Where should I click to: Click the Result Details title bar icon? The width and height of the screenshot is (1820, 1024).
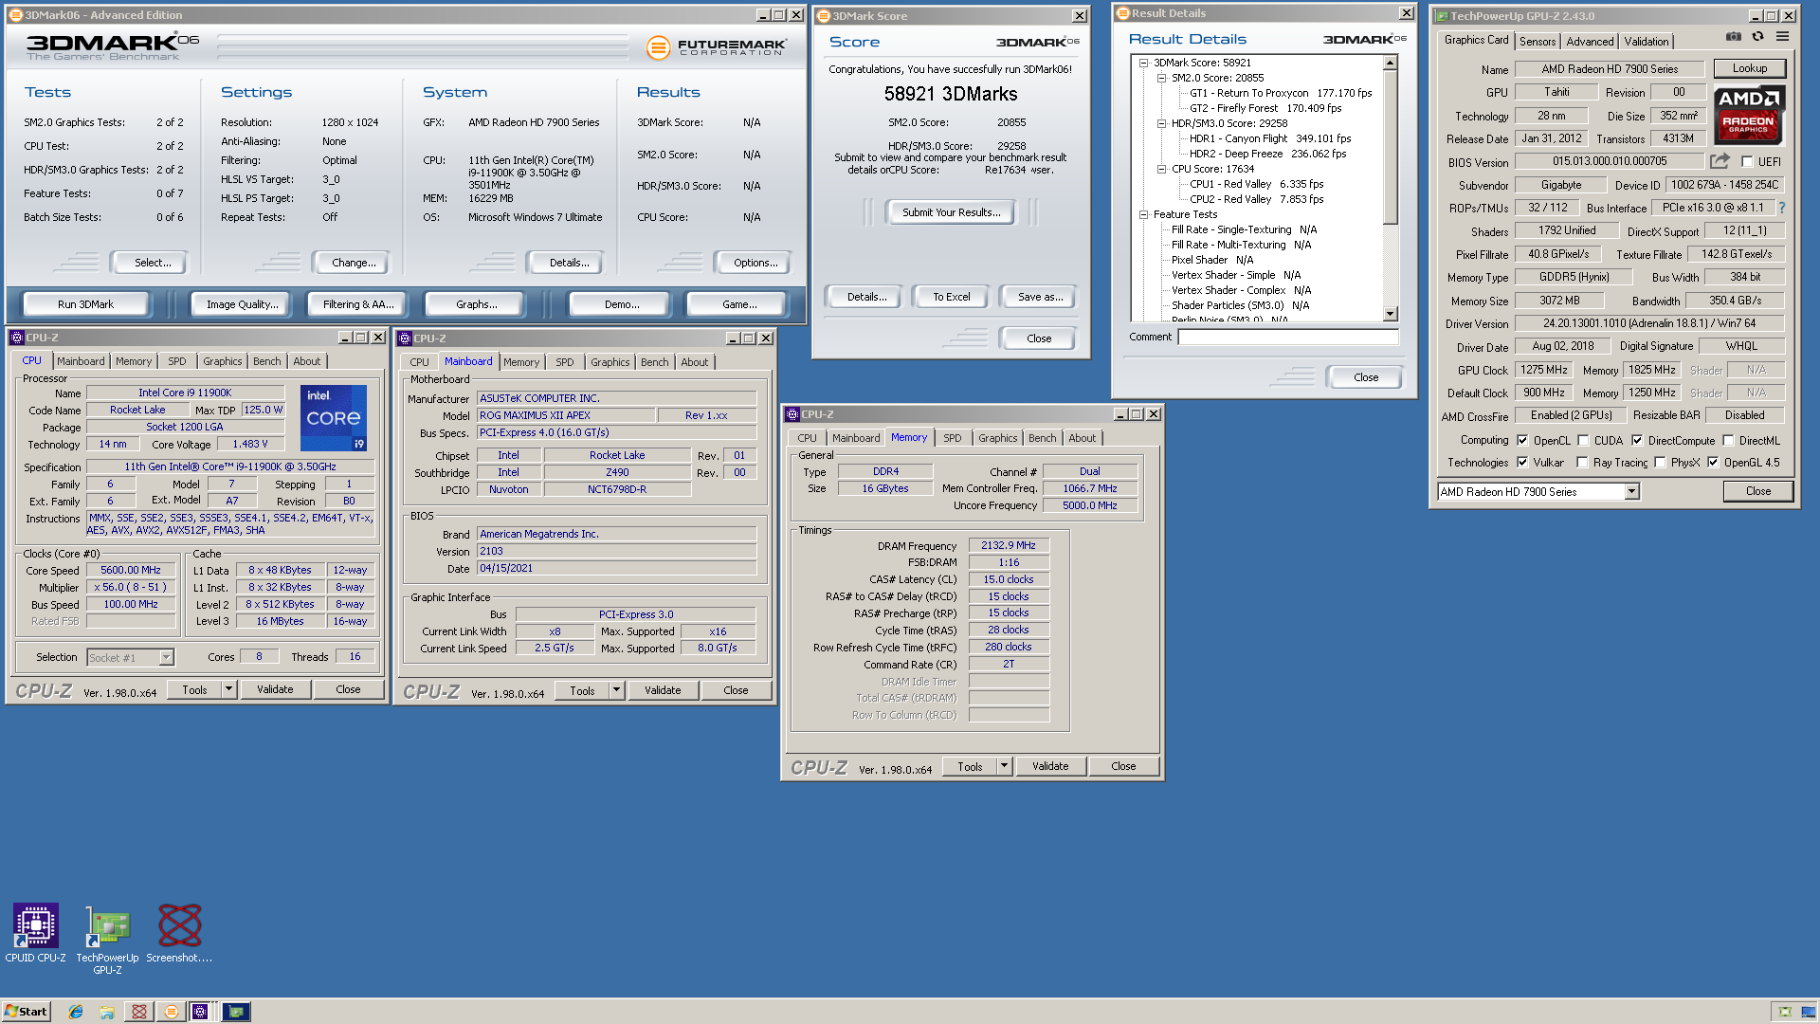click(x=1122, y=13)
